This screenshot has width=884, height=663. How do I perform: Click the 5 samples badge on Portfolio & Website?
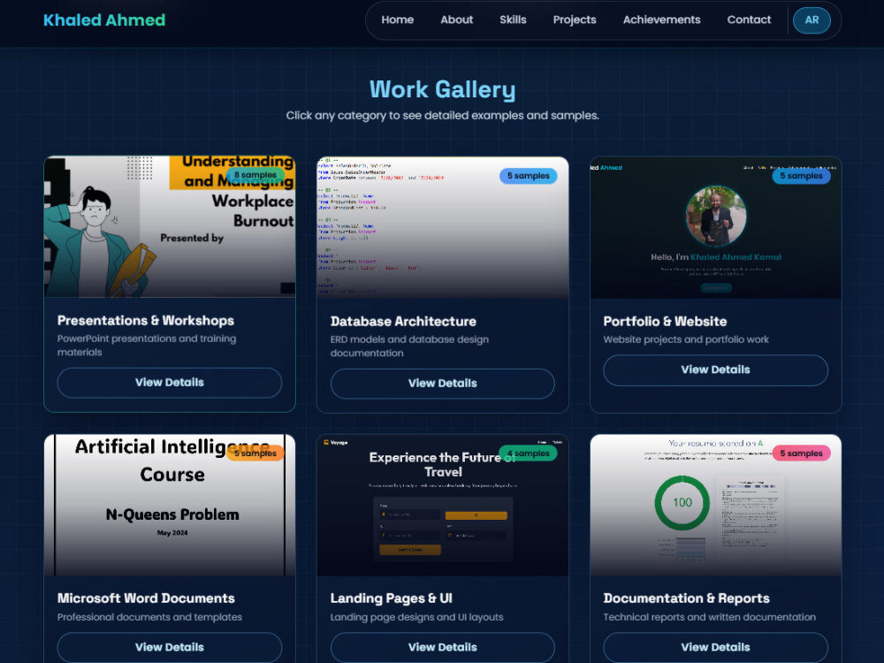(801, 176)
